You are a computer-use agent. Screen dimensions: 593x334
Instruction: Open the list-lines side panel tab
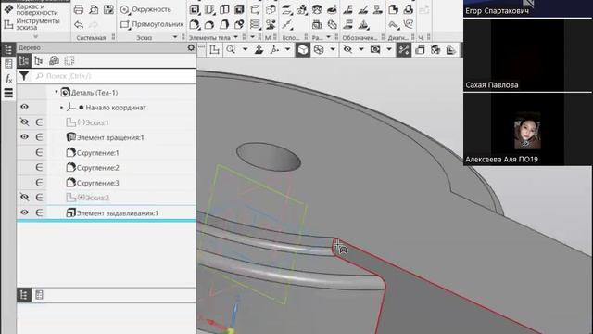point(8,93)
